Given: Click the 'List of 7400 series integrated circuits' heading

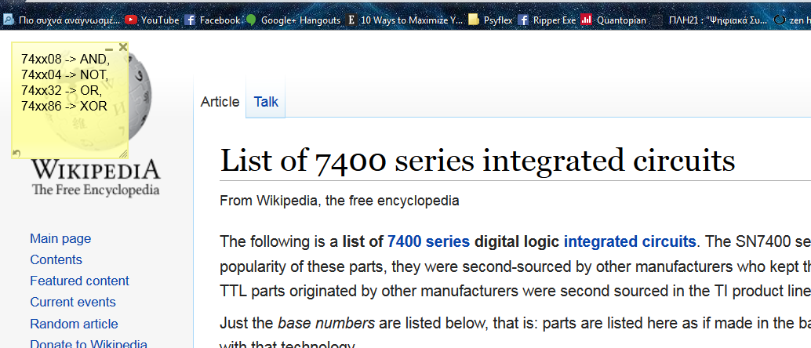Looking at the screenshot, I should pos(478,160).
